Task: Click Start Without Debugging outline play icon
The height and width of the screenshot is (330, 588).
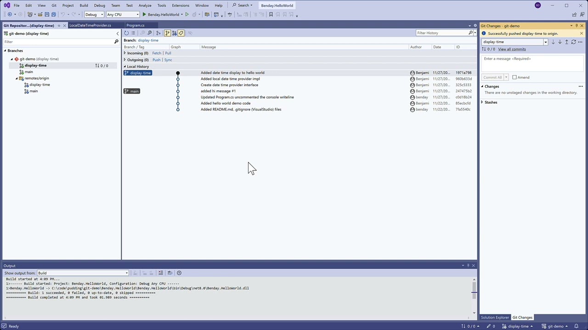Action: (187, 15)
